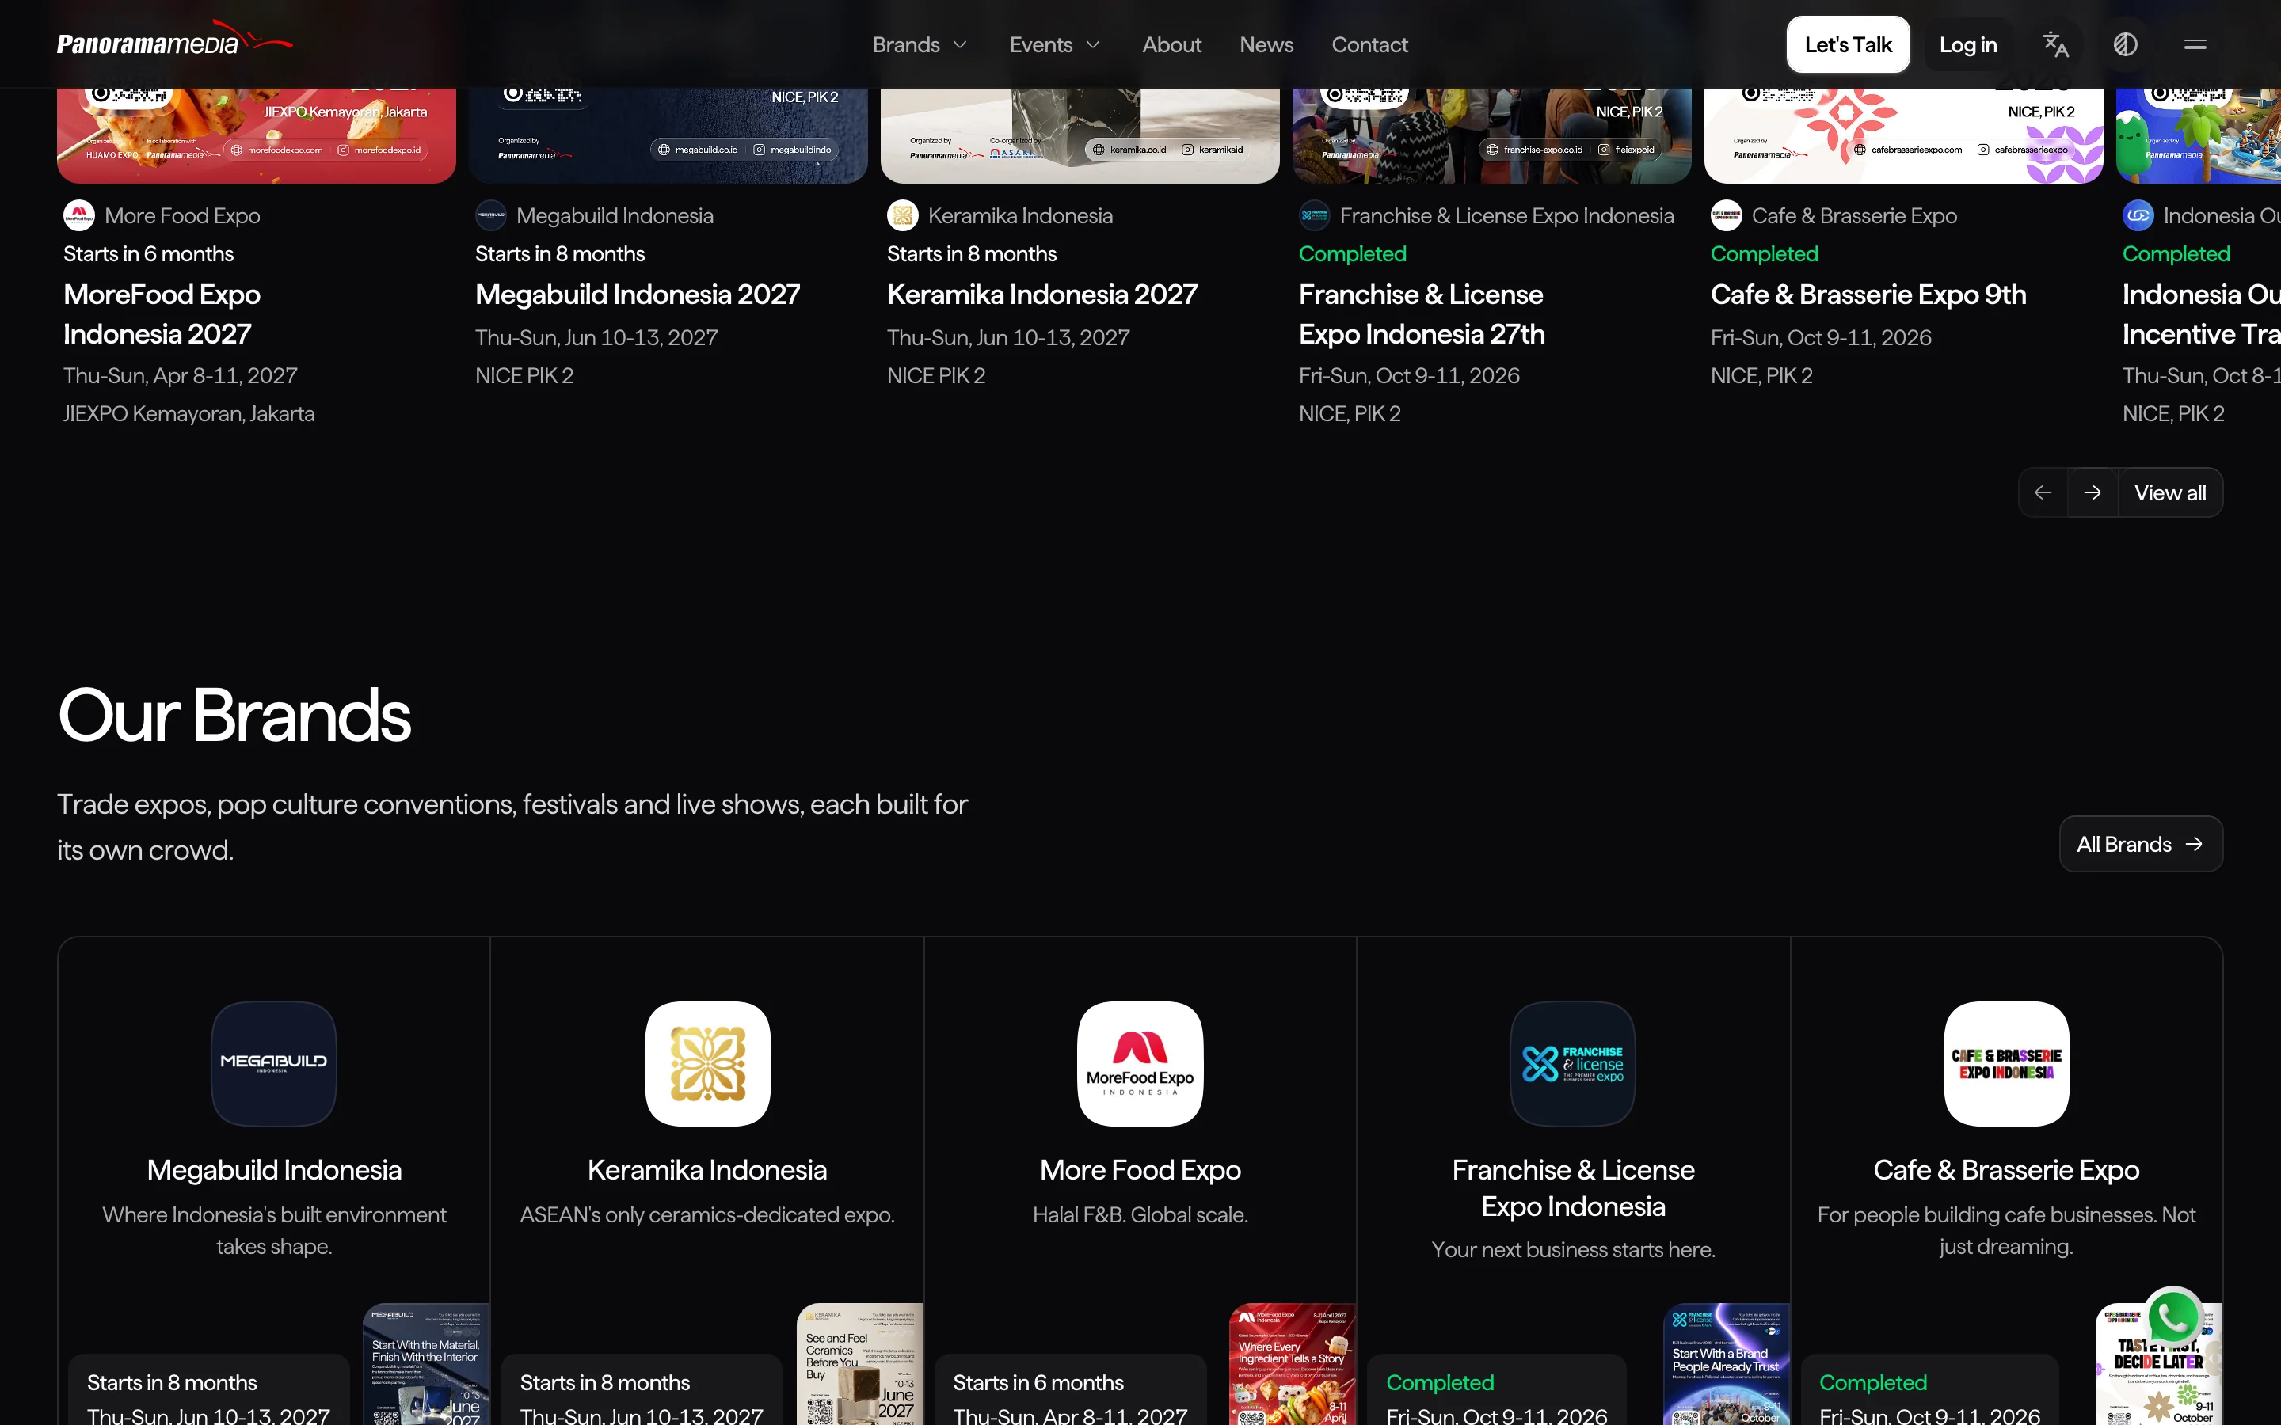The image size is (2281, 1425).
Task: Click the Let's Talk button
Action: 1848,44
